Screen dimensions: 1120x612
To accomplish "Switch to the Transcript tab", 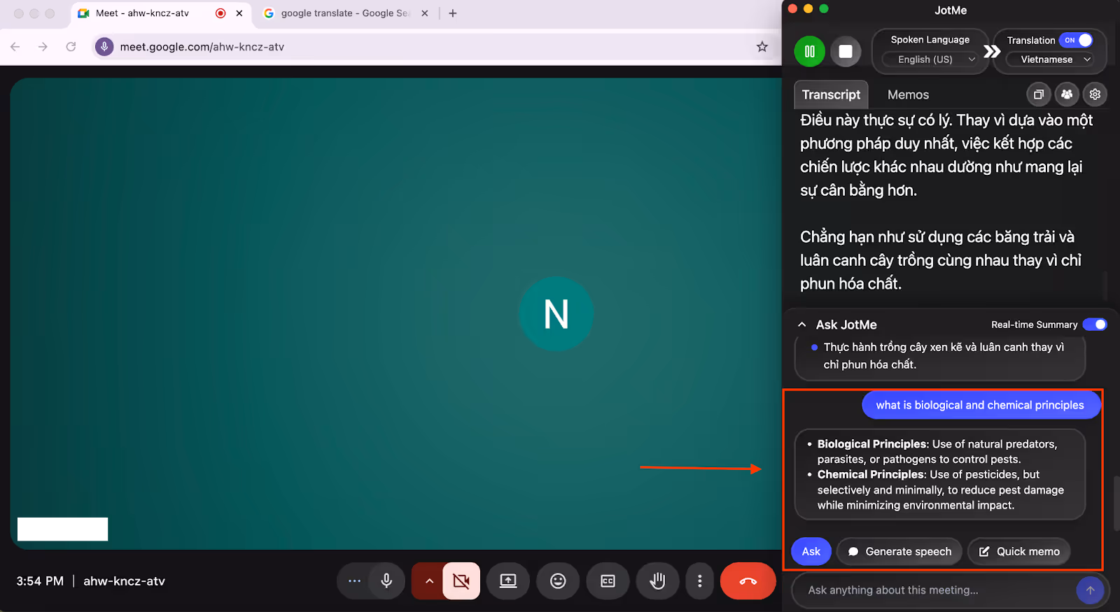I will click(831, 94).
